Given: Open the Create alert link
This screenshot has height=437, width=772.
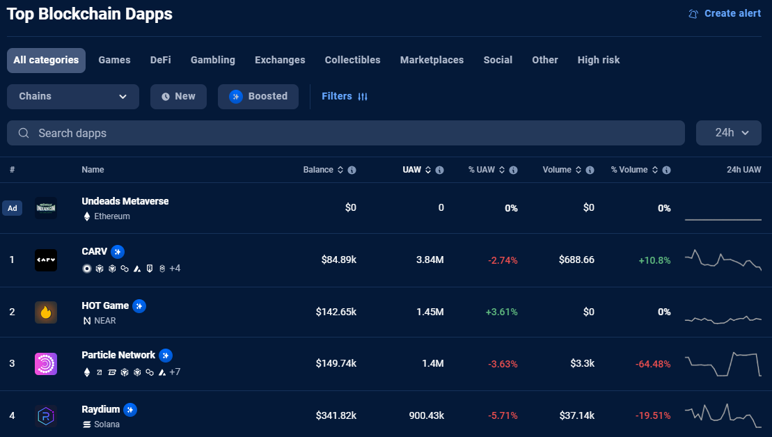Looking at the screenshot, I should click(x=725, y=13).
